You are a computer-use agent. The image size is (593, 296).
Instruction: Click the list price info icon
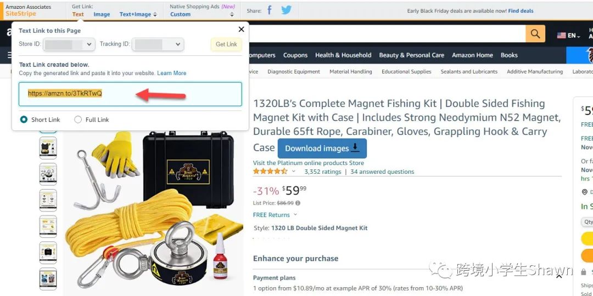pyautogui.click(x=298, y=203)
